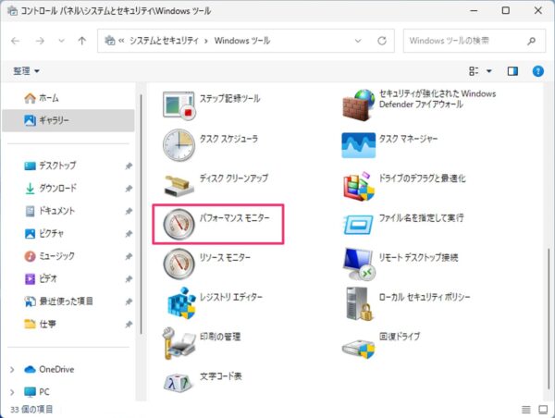Open the ドライブのデフラグと最適化 icon
The height and width of the screenshot is (418, 555).
(359, 186)
